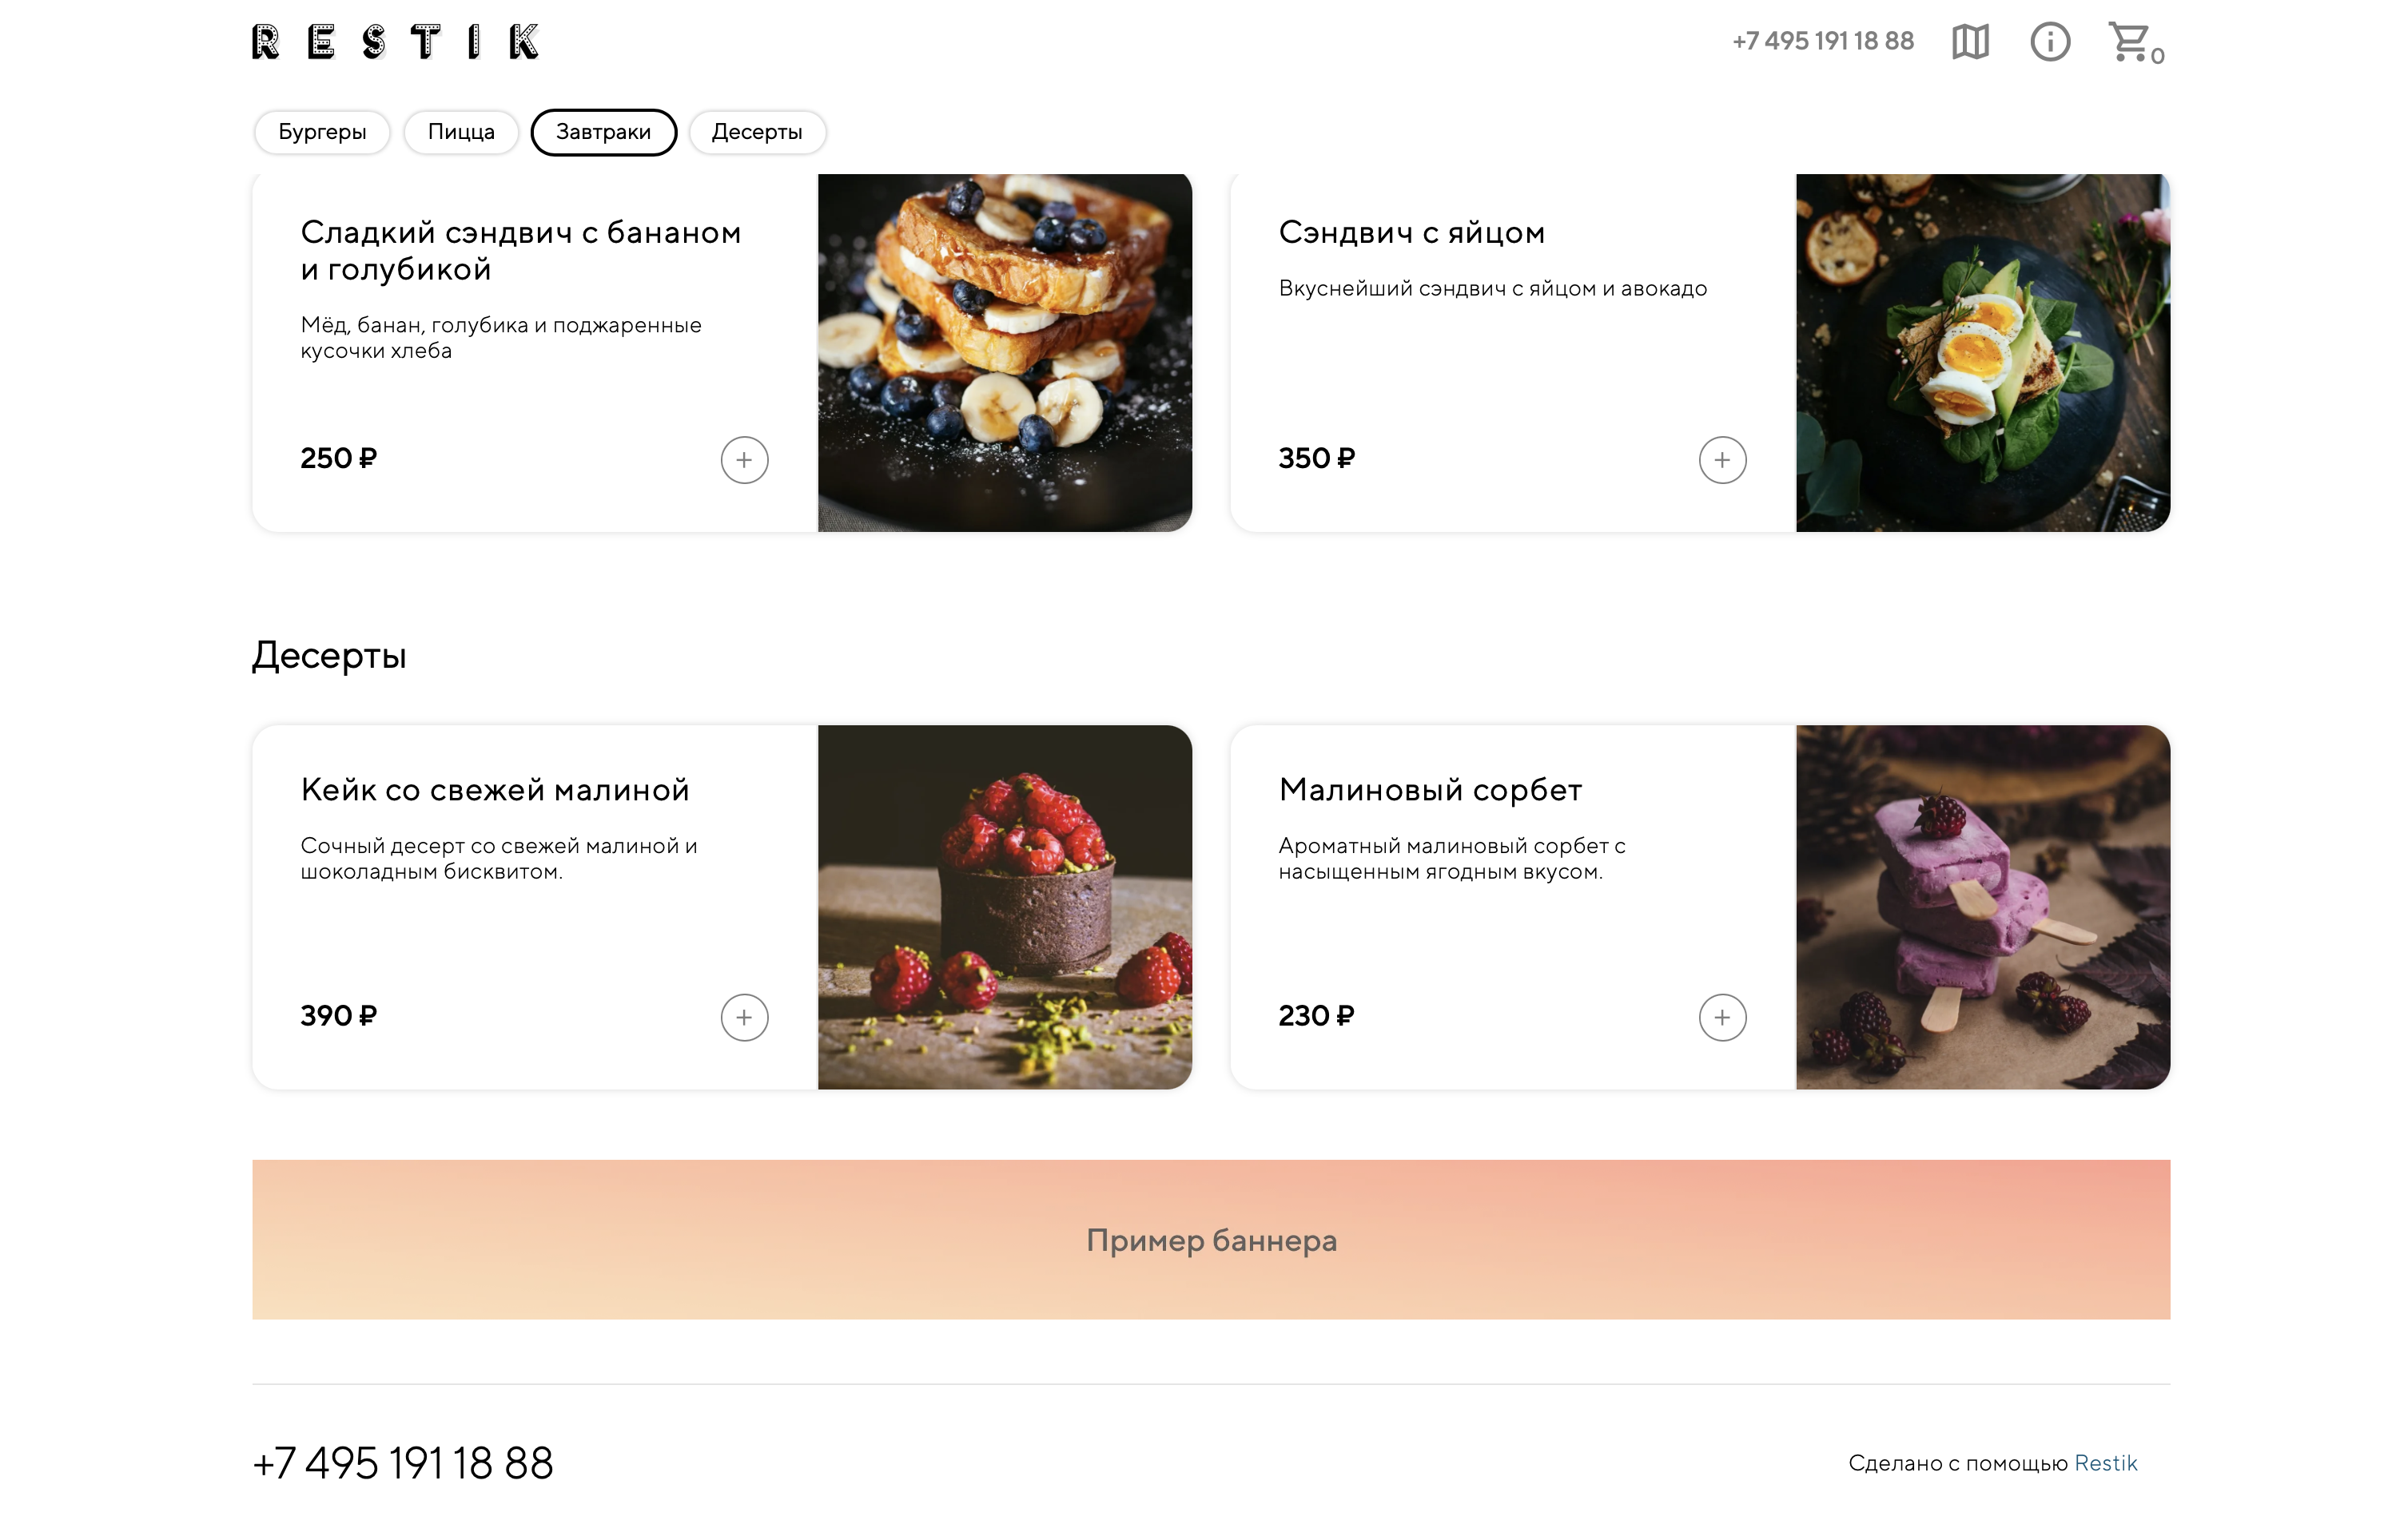The image size is (2388, 1540).
Task: Open the egg sandwich photo
Action: click(1982, 353)
